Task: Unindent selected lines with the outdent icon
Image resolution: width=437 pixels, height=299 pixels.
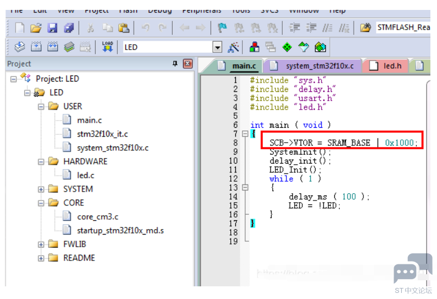Action: (x=311, y=28)
